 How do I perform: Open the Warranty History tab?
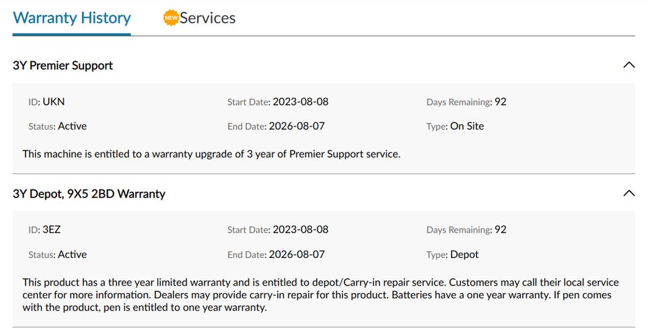(72, 18)
